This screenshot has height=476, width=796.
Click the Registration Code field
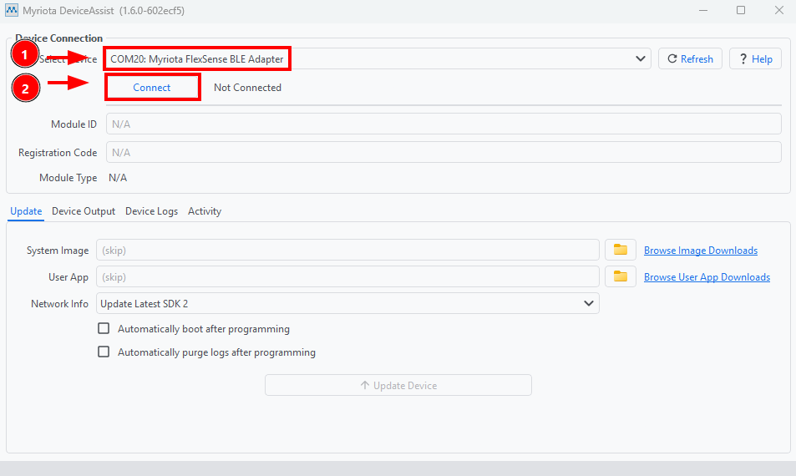click(x=444, y=152)
